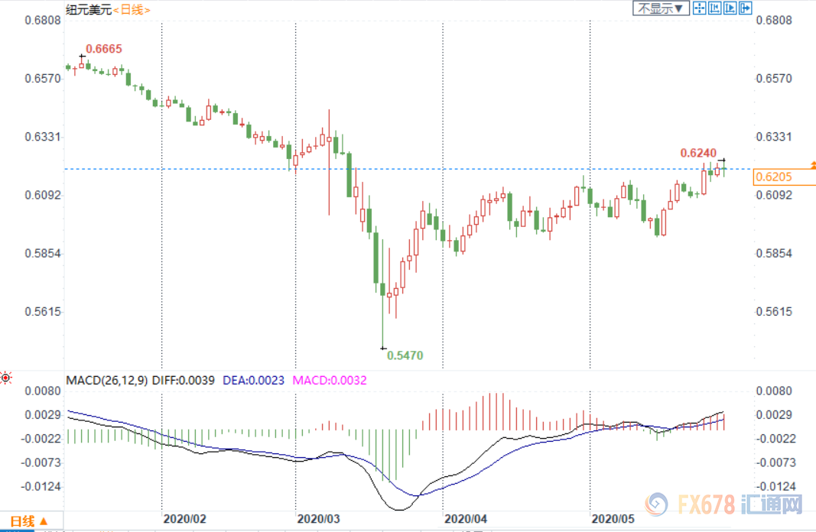The height and width of the screenshot is (532, 816).
Task: Click the 0.5470 low price marker
Action: click(x=405, y=355)
